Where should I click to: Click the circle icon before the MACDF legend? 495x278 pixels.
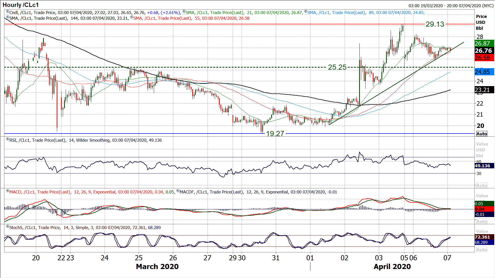pyautogui.click(x=178, y=191)
